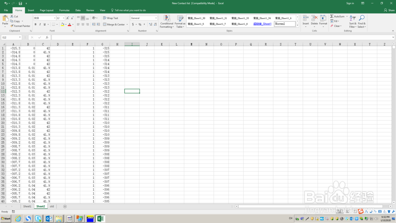Apply the Normal cell style
This screenshot has height=223, width=396.
click(x=285, y=24)
